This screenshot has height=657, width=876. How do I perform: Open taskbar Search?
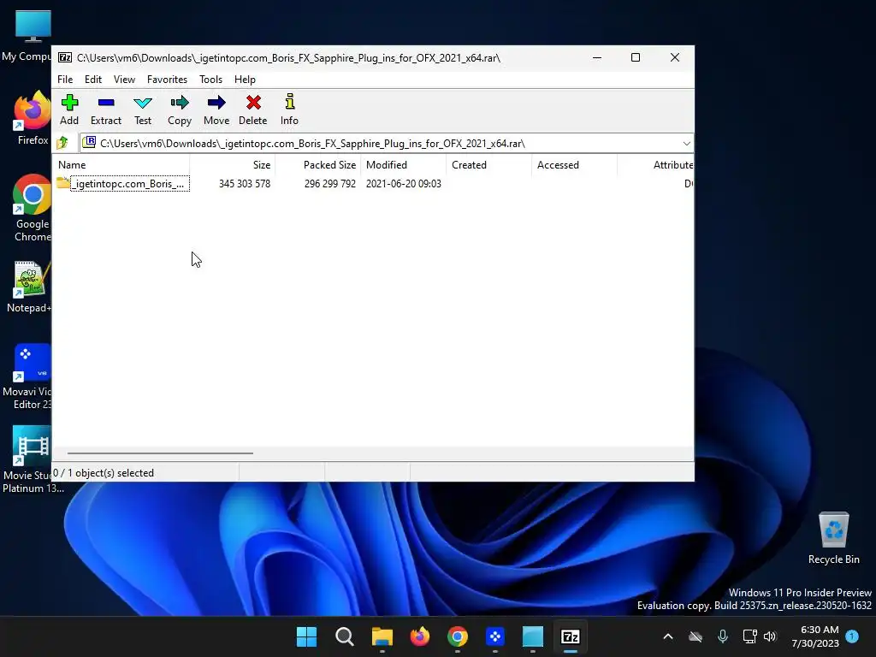[344, 636]
